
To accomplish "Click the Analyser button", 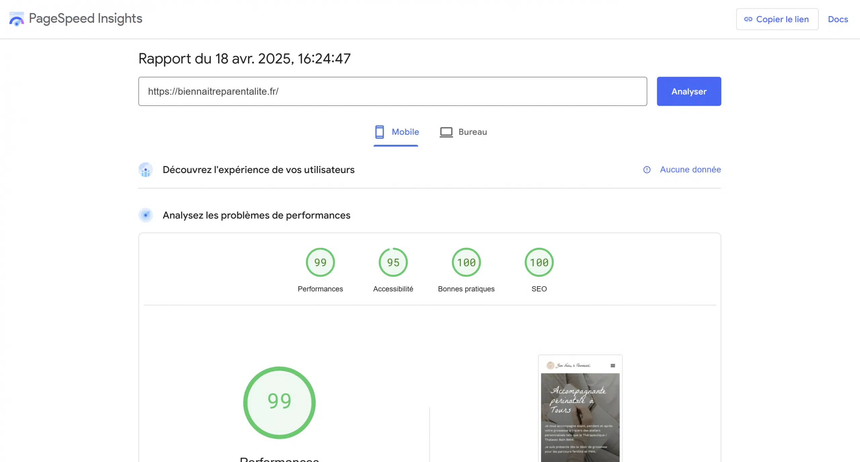I will [x=689, y=91].
